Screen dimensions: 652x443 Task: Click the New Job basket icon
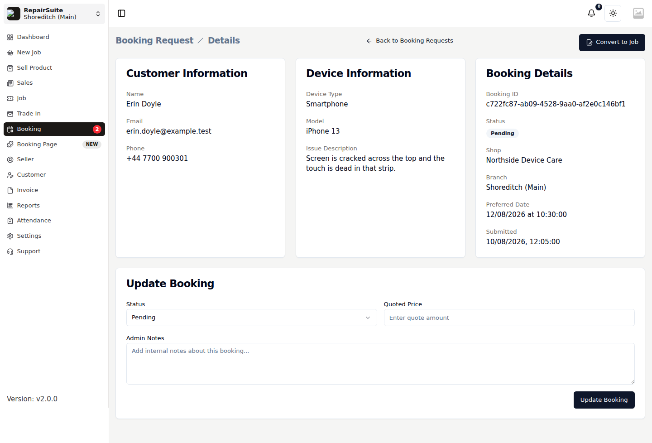(10, 53)
